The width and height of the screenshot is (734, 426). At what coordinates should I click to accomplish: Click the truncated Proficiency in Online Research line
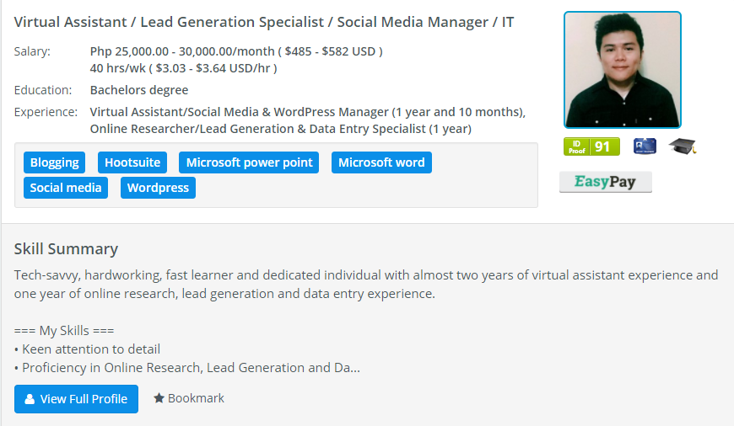pos(187,368)
